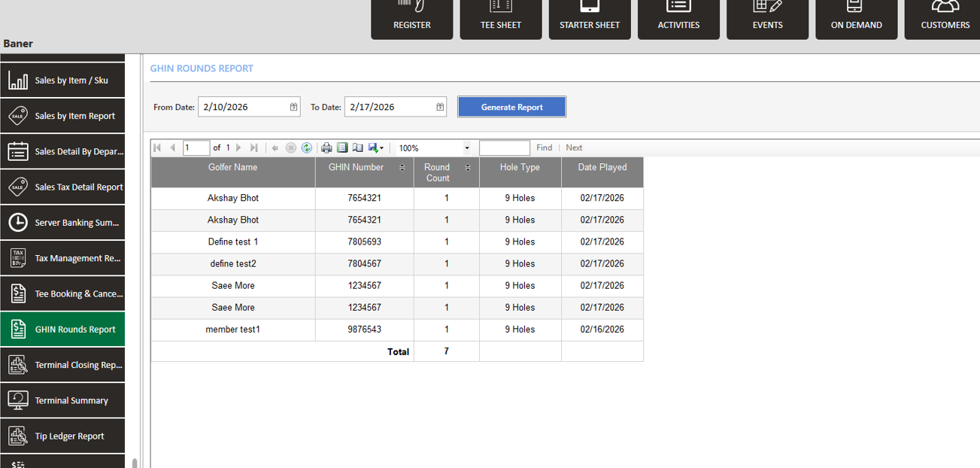
Task: Sort by GHIN Number column
Action: (x=402, y=168)
